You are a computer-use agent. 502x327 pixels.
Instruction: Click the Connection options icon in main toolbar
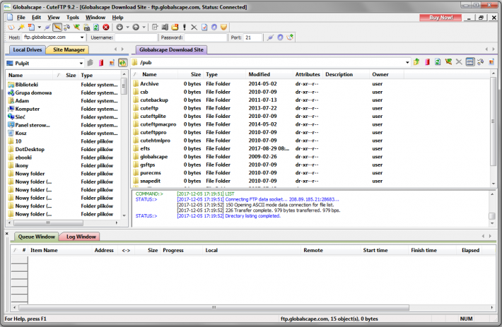tap(67, 28)
